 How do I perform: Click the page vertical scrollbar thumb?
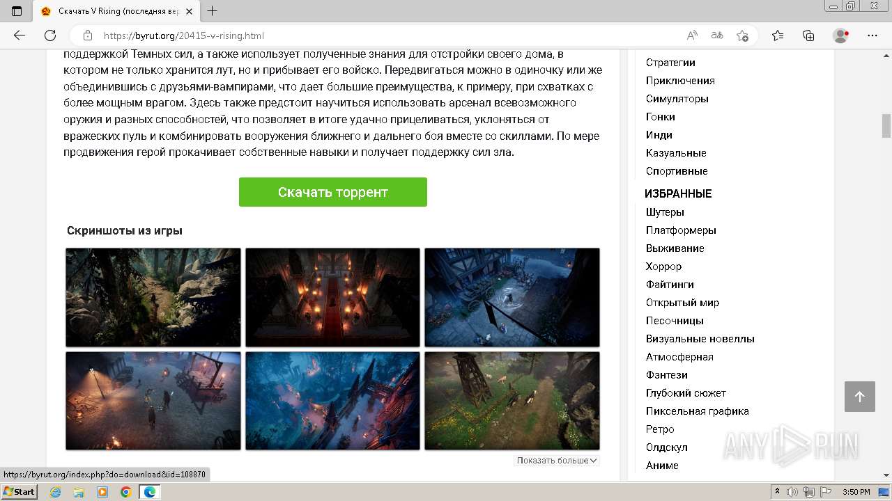tap(886, 126)
